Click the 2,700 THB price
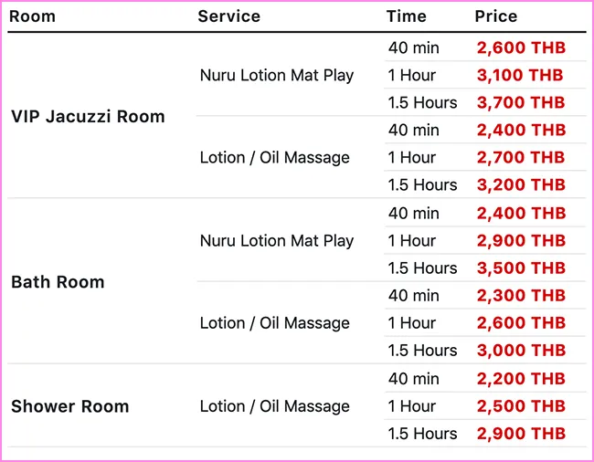The image size is (594, 462). [521, 157]
